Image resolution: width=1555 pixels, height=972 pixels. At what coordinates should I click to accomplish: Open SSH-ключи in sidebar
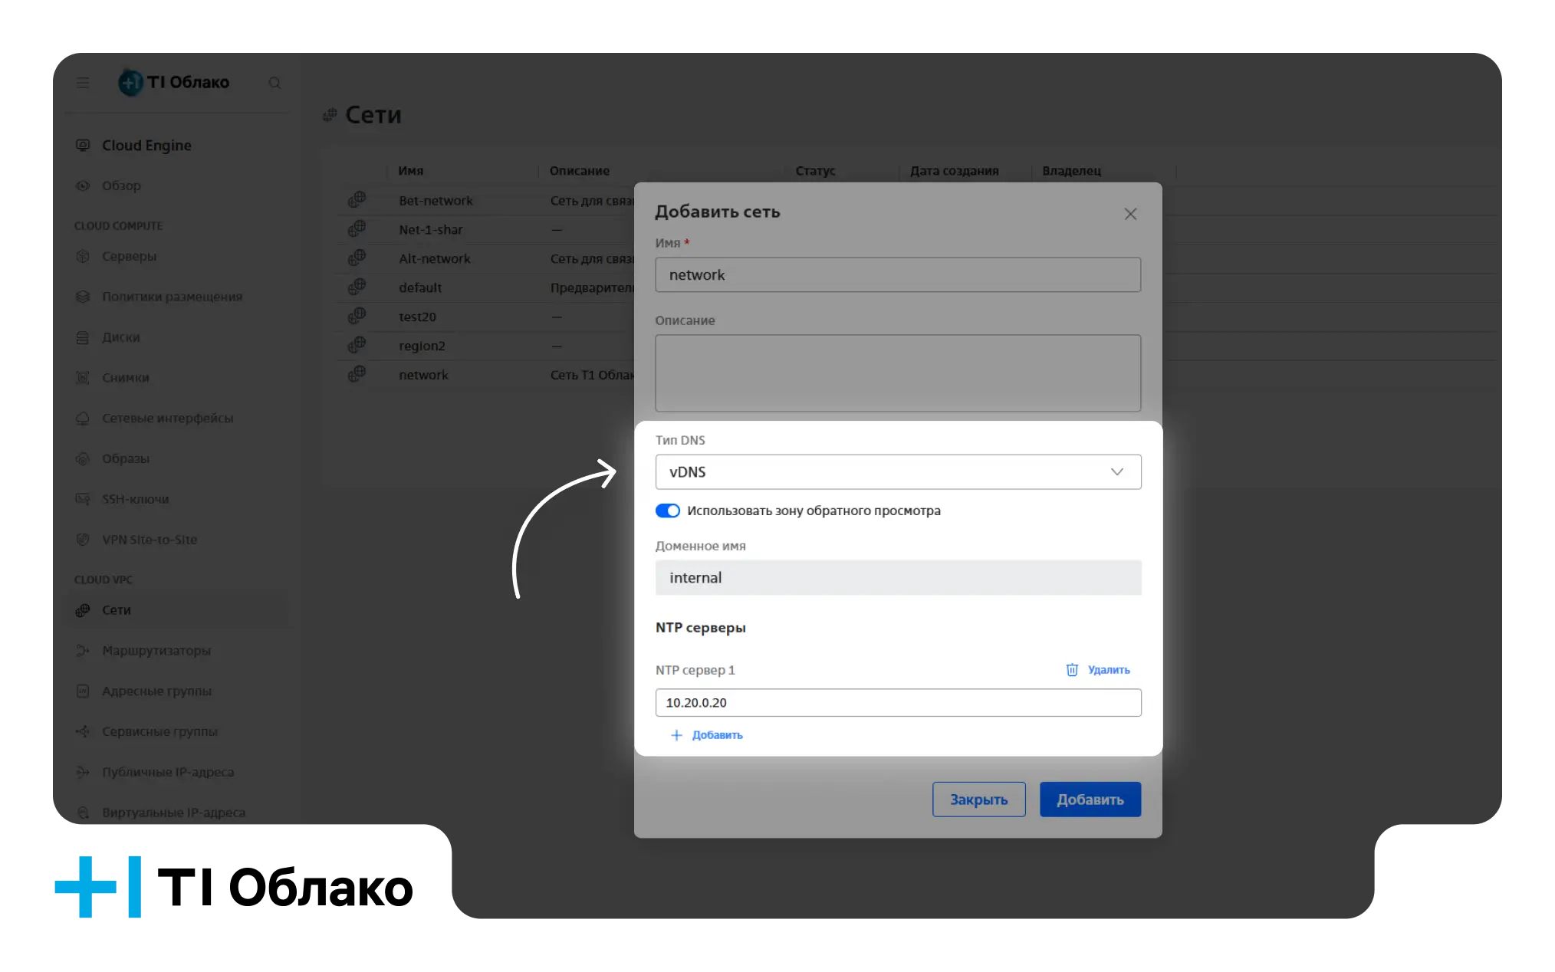(135, 499)
